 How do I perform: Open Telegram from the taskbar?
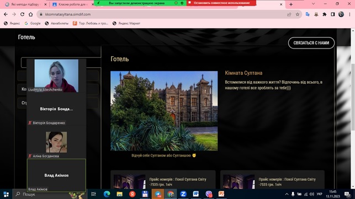[x=158, y=194]
